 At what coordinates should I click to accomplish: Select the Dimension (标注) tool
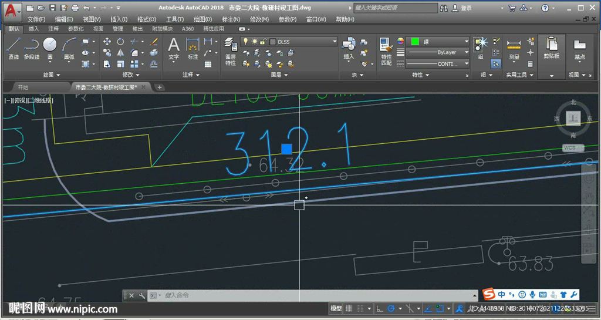point(193,48)
